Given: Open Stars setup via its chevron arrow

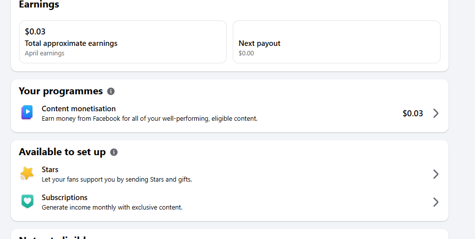Looking at the screenshot, I should point(436,174).
